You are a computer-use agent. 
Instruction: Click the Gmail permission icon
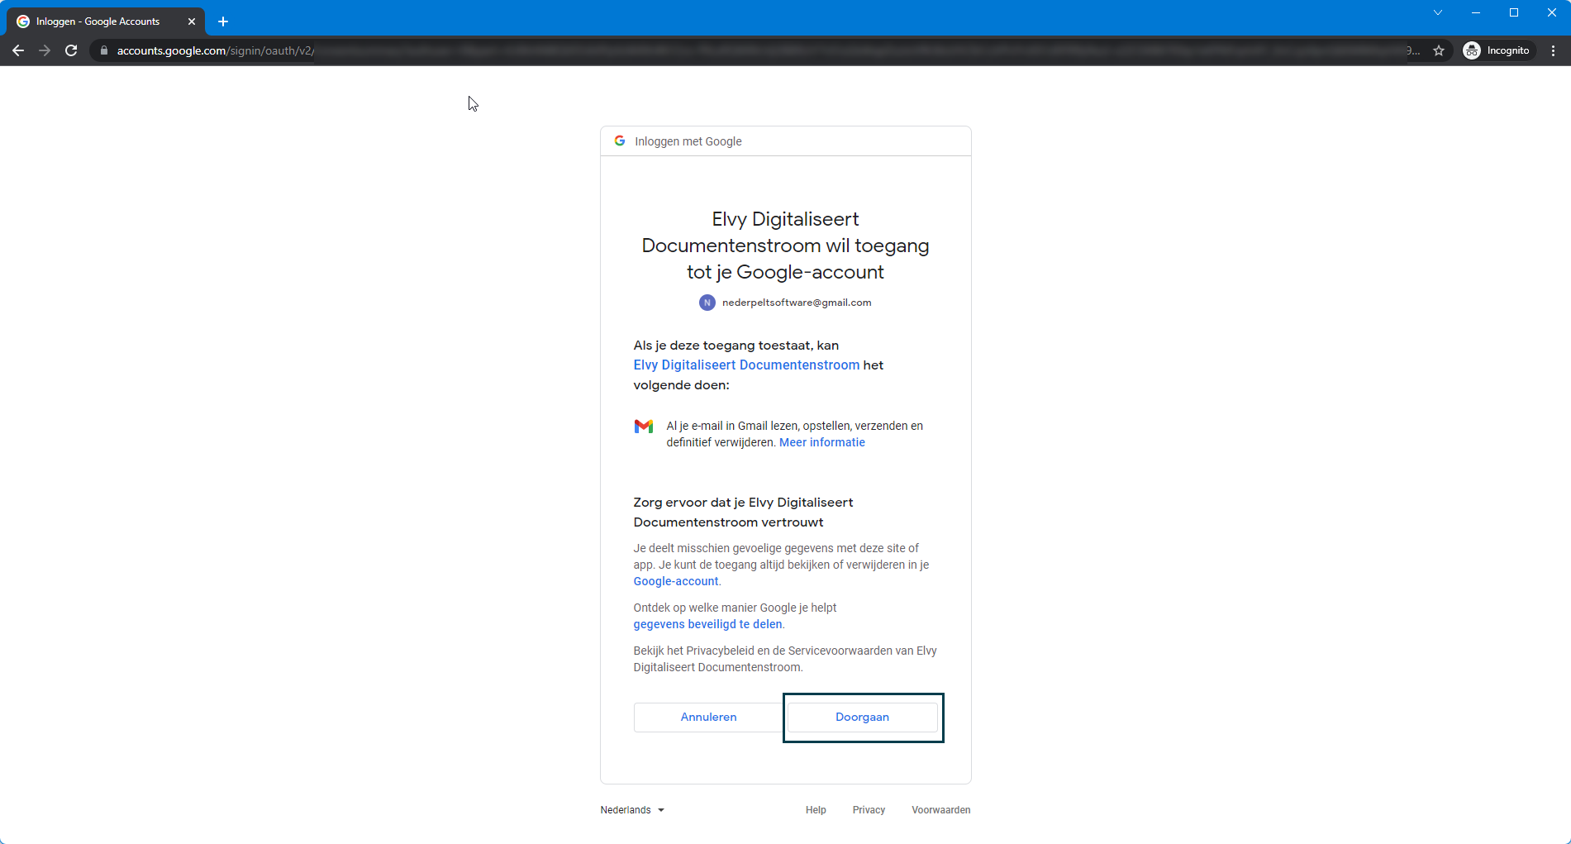[644, 426]
